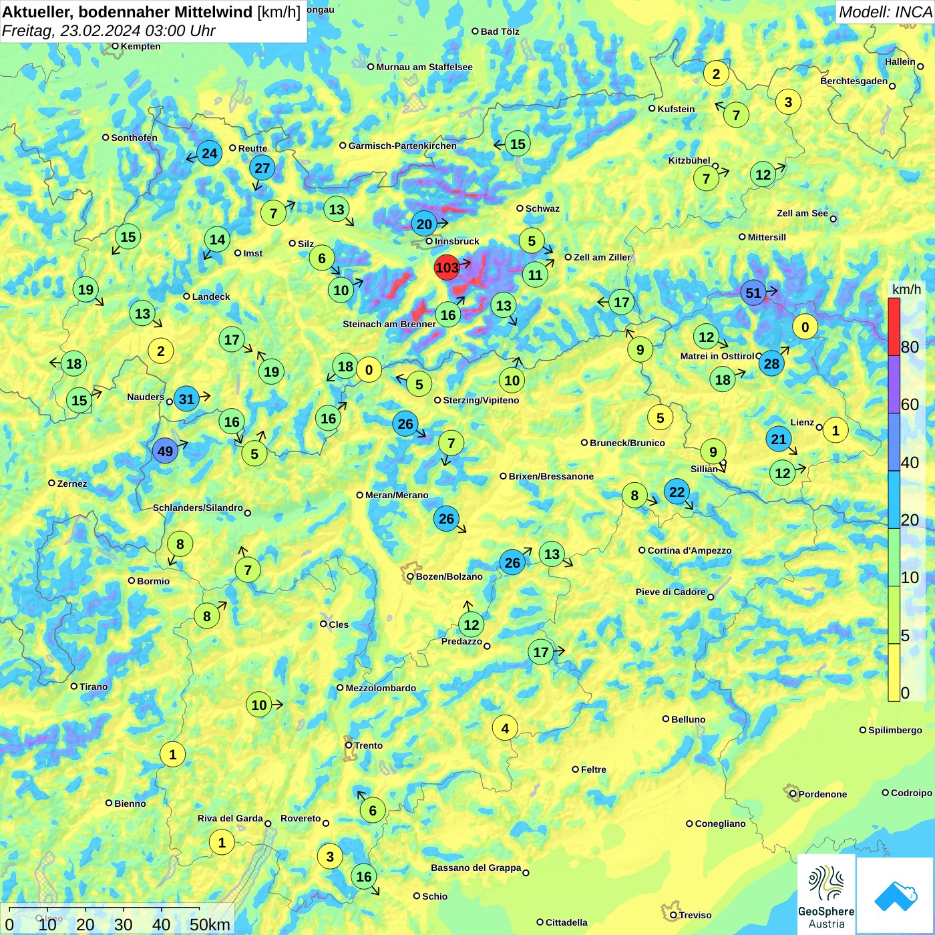This screenshot has width=935, height=935.
Task: Click the Bassano del Grappa label
Action: click(476, 868)
